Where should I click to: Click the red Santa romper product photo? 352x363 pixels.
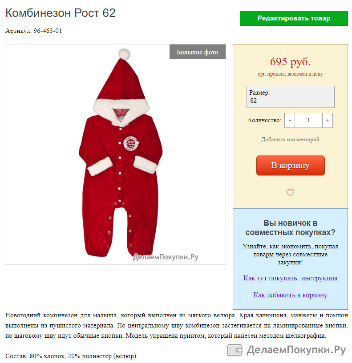(x=121, y=153)
